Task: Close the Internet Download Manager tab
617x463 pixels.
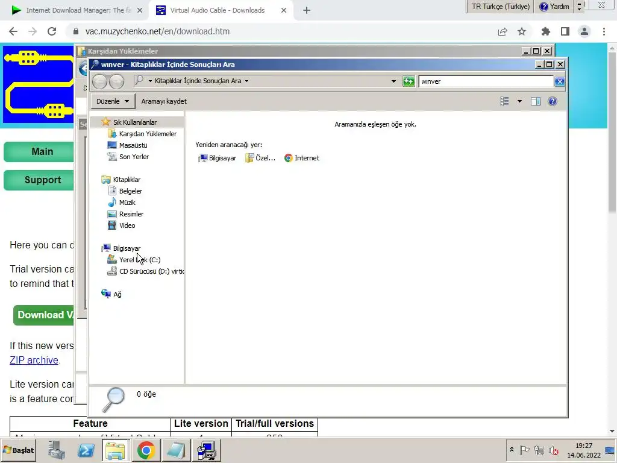Action: (x=140, y=10)
